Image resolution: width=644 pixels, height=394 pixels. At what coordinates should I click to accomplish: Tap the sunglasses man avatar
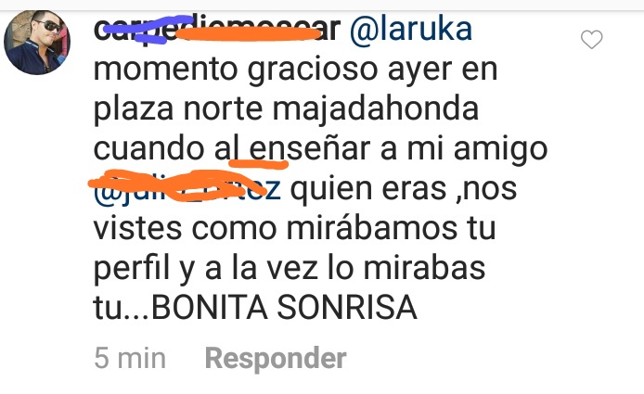(x=37, y=43)
